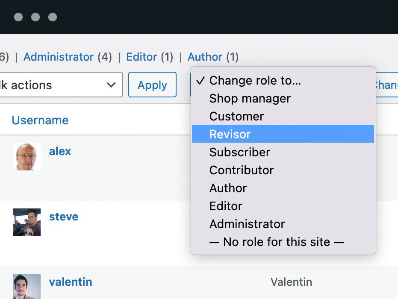
Task: Click the Apply button
Action: coord(152,85)
